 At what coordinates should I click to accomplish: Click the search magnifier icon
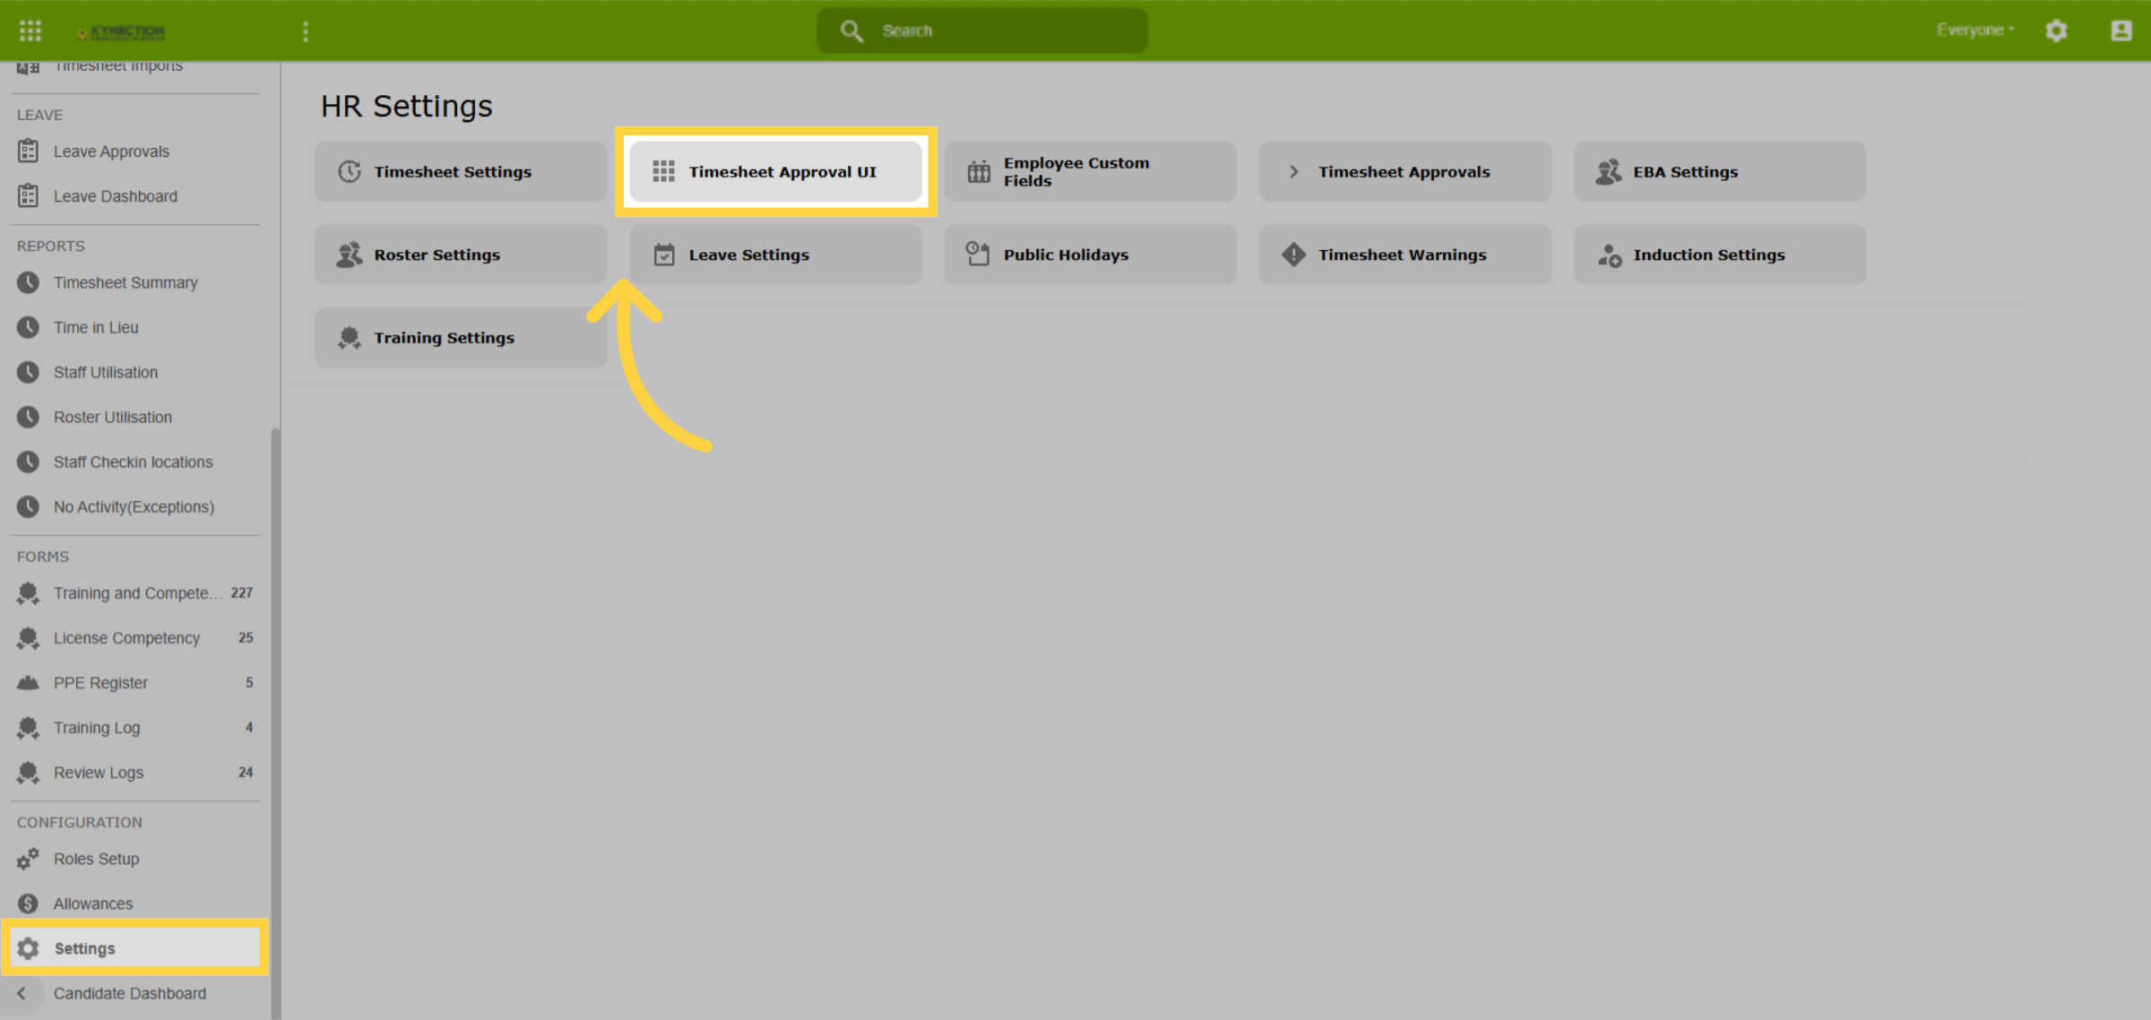tap(851, 31)
